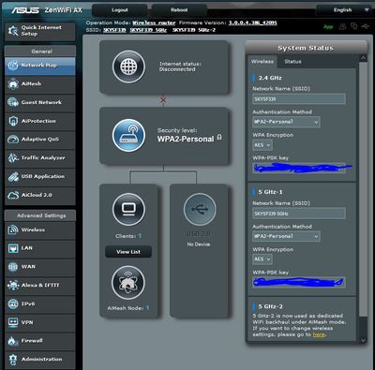375x370 pixels.
Task: Open 5 GHz-1 WPA Encryption AES dropdown
Action: coord(262,259)
